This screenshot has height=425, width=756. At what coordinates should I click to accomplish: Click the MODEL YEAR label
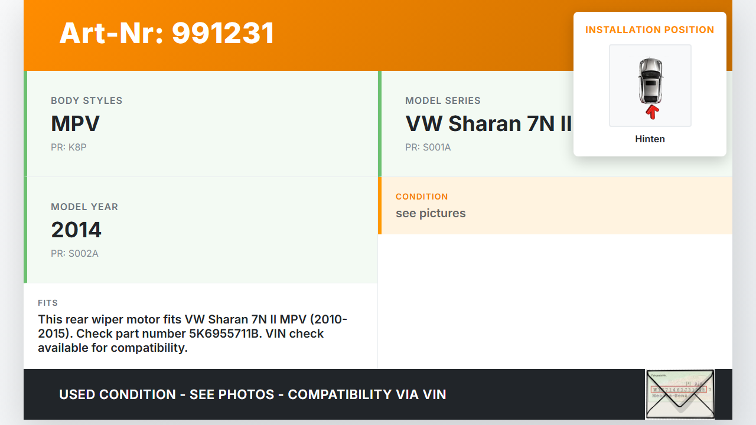(x=84, y=207)
